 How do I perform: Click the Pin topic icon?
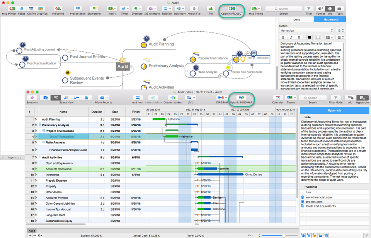pyautogui.click(x=211, y=8)
